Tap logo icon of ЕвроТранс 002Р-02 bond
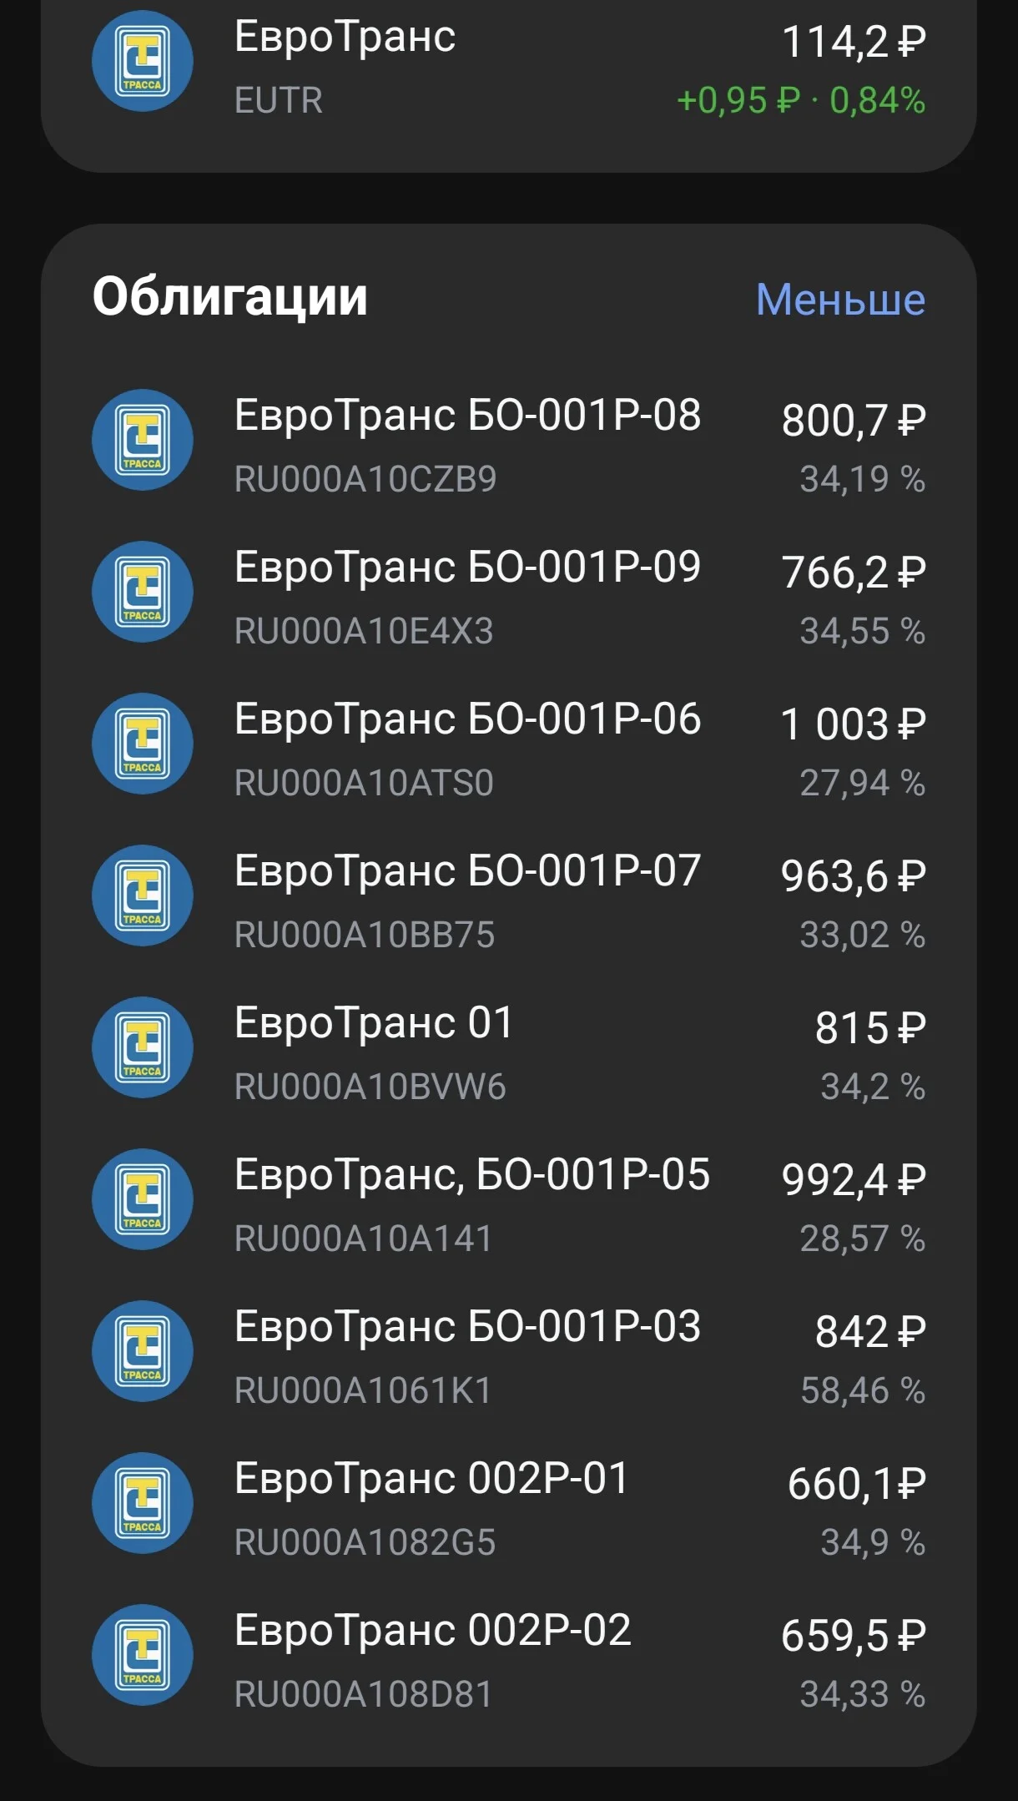Screen dimensions: 1018x1801 [x=143, y=1655]
